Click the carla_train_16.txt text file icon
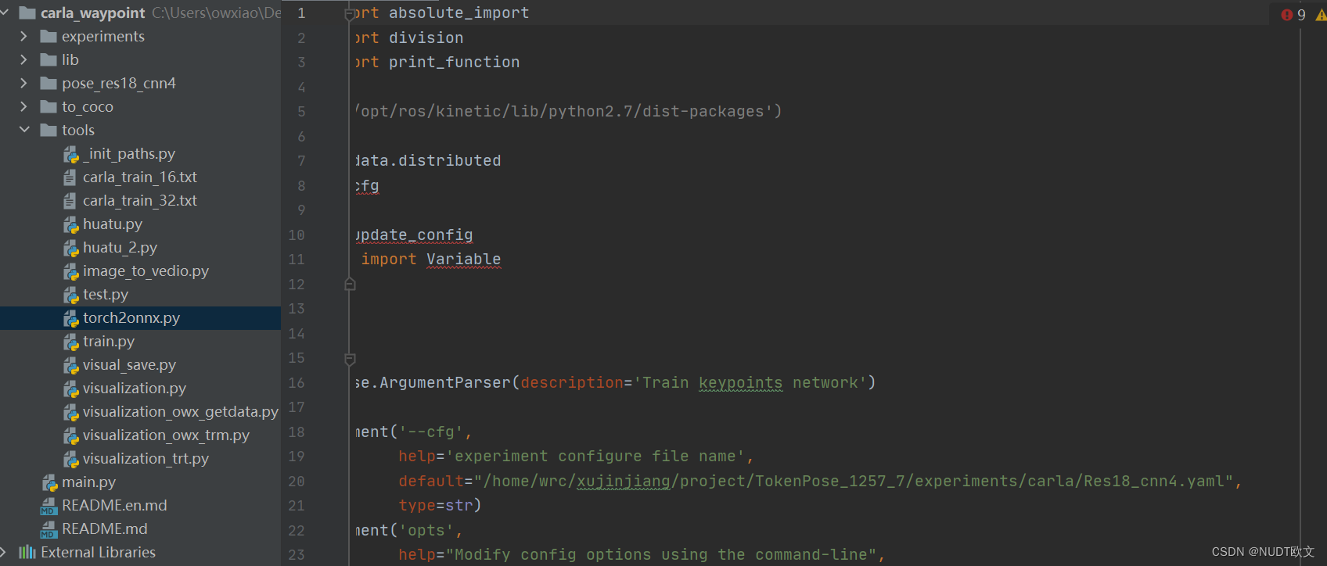The image size is (1327, 566). [x=70, y=177]
